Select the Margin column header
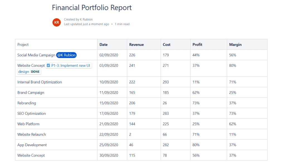The width and height of the screenshot is (285, 164). [235, 45]
